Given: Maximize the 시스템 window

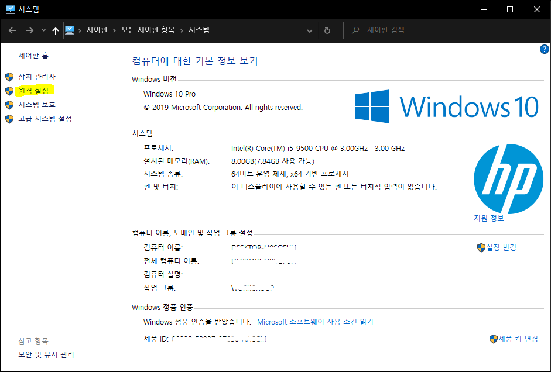Looking at the screenshot, I should click(x=510, y=9).
